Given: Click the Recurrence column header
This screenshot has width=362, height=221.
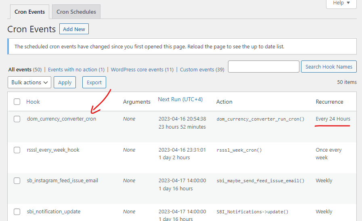Looking at the screenshot, I should [x=329, y=102].
